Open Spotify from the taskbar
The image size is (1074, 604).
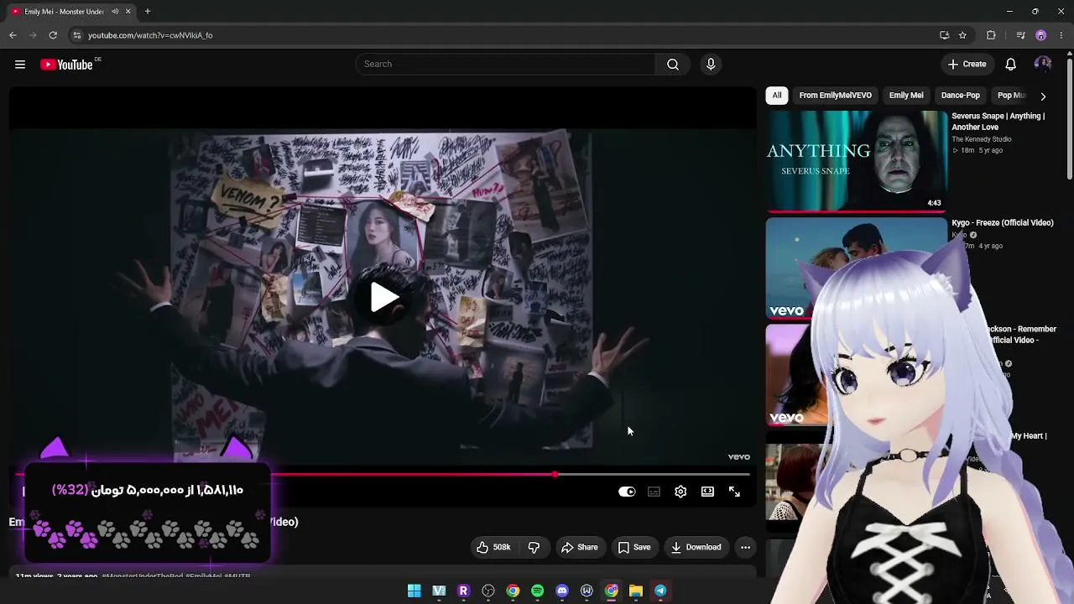[x=537, y=591]
